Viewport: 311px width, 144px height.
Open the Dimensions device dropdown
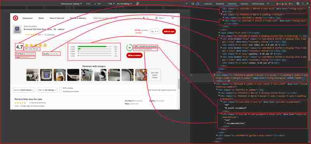pyautogui.click(x=71, y=3)
